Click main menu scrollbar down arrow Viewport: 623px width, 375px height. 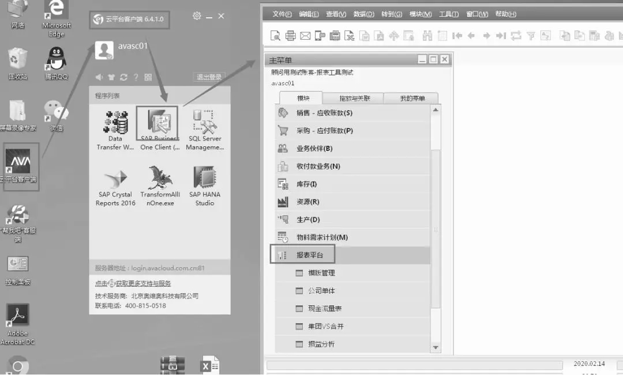point(436,347)
